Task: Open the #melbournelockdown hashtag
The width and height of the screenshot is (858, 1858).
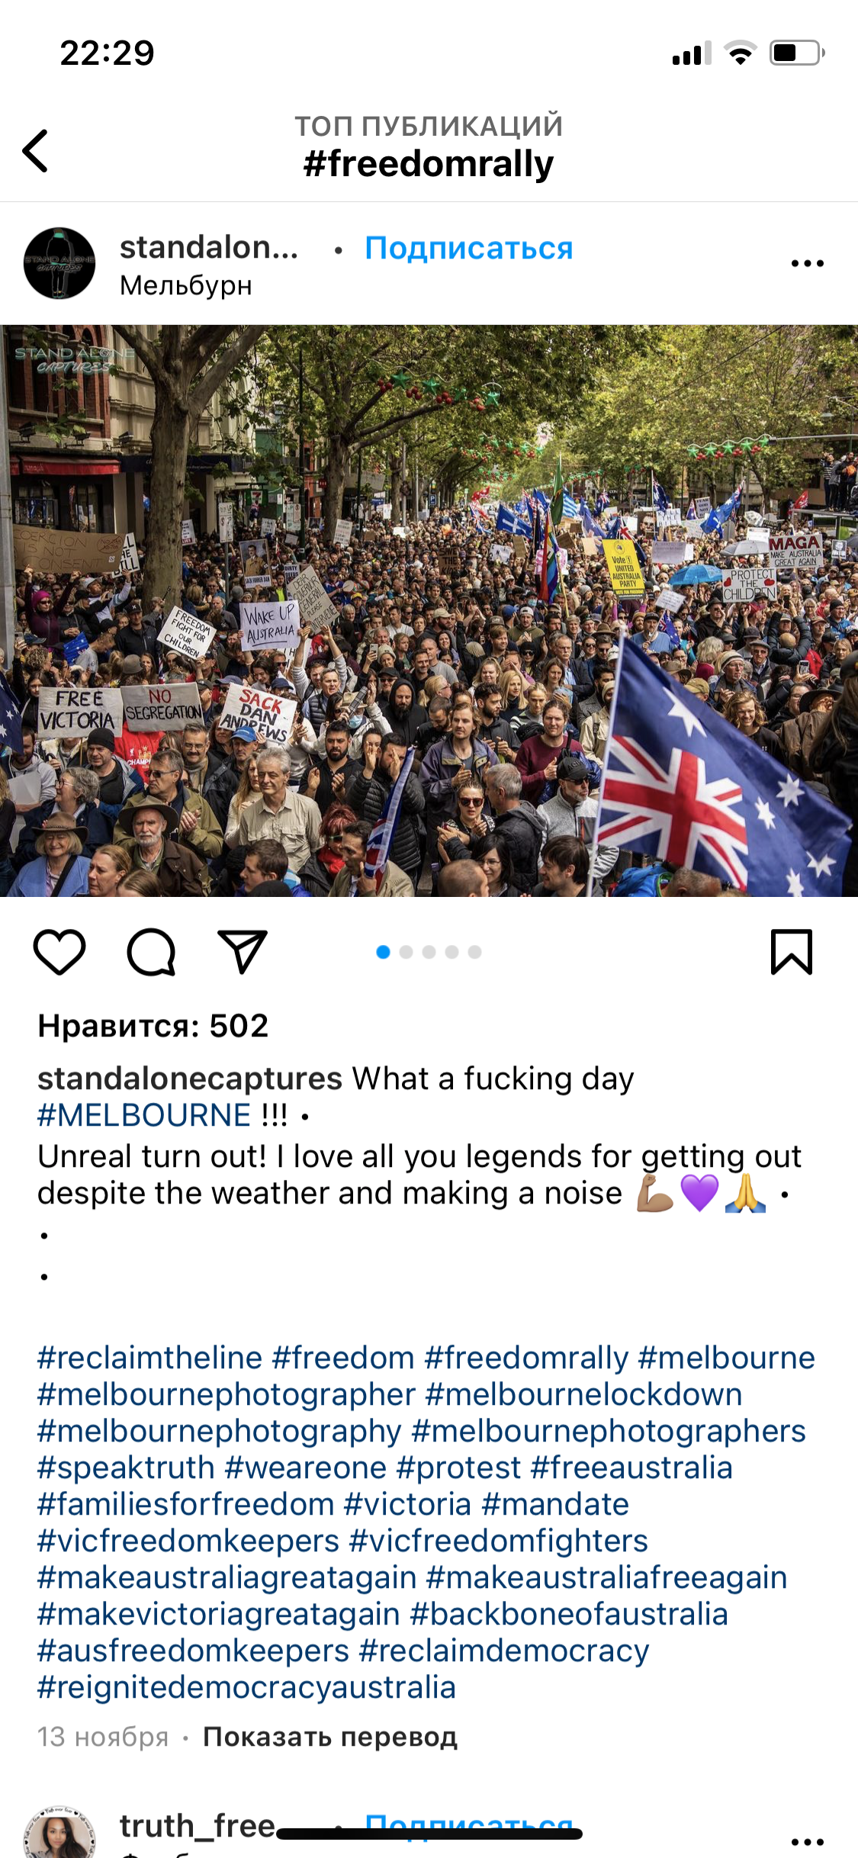Action: [583, 1394]
